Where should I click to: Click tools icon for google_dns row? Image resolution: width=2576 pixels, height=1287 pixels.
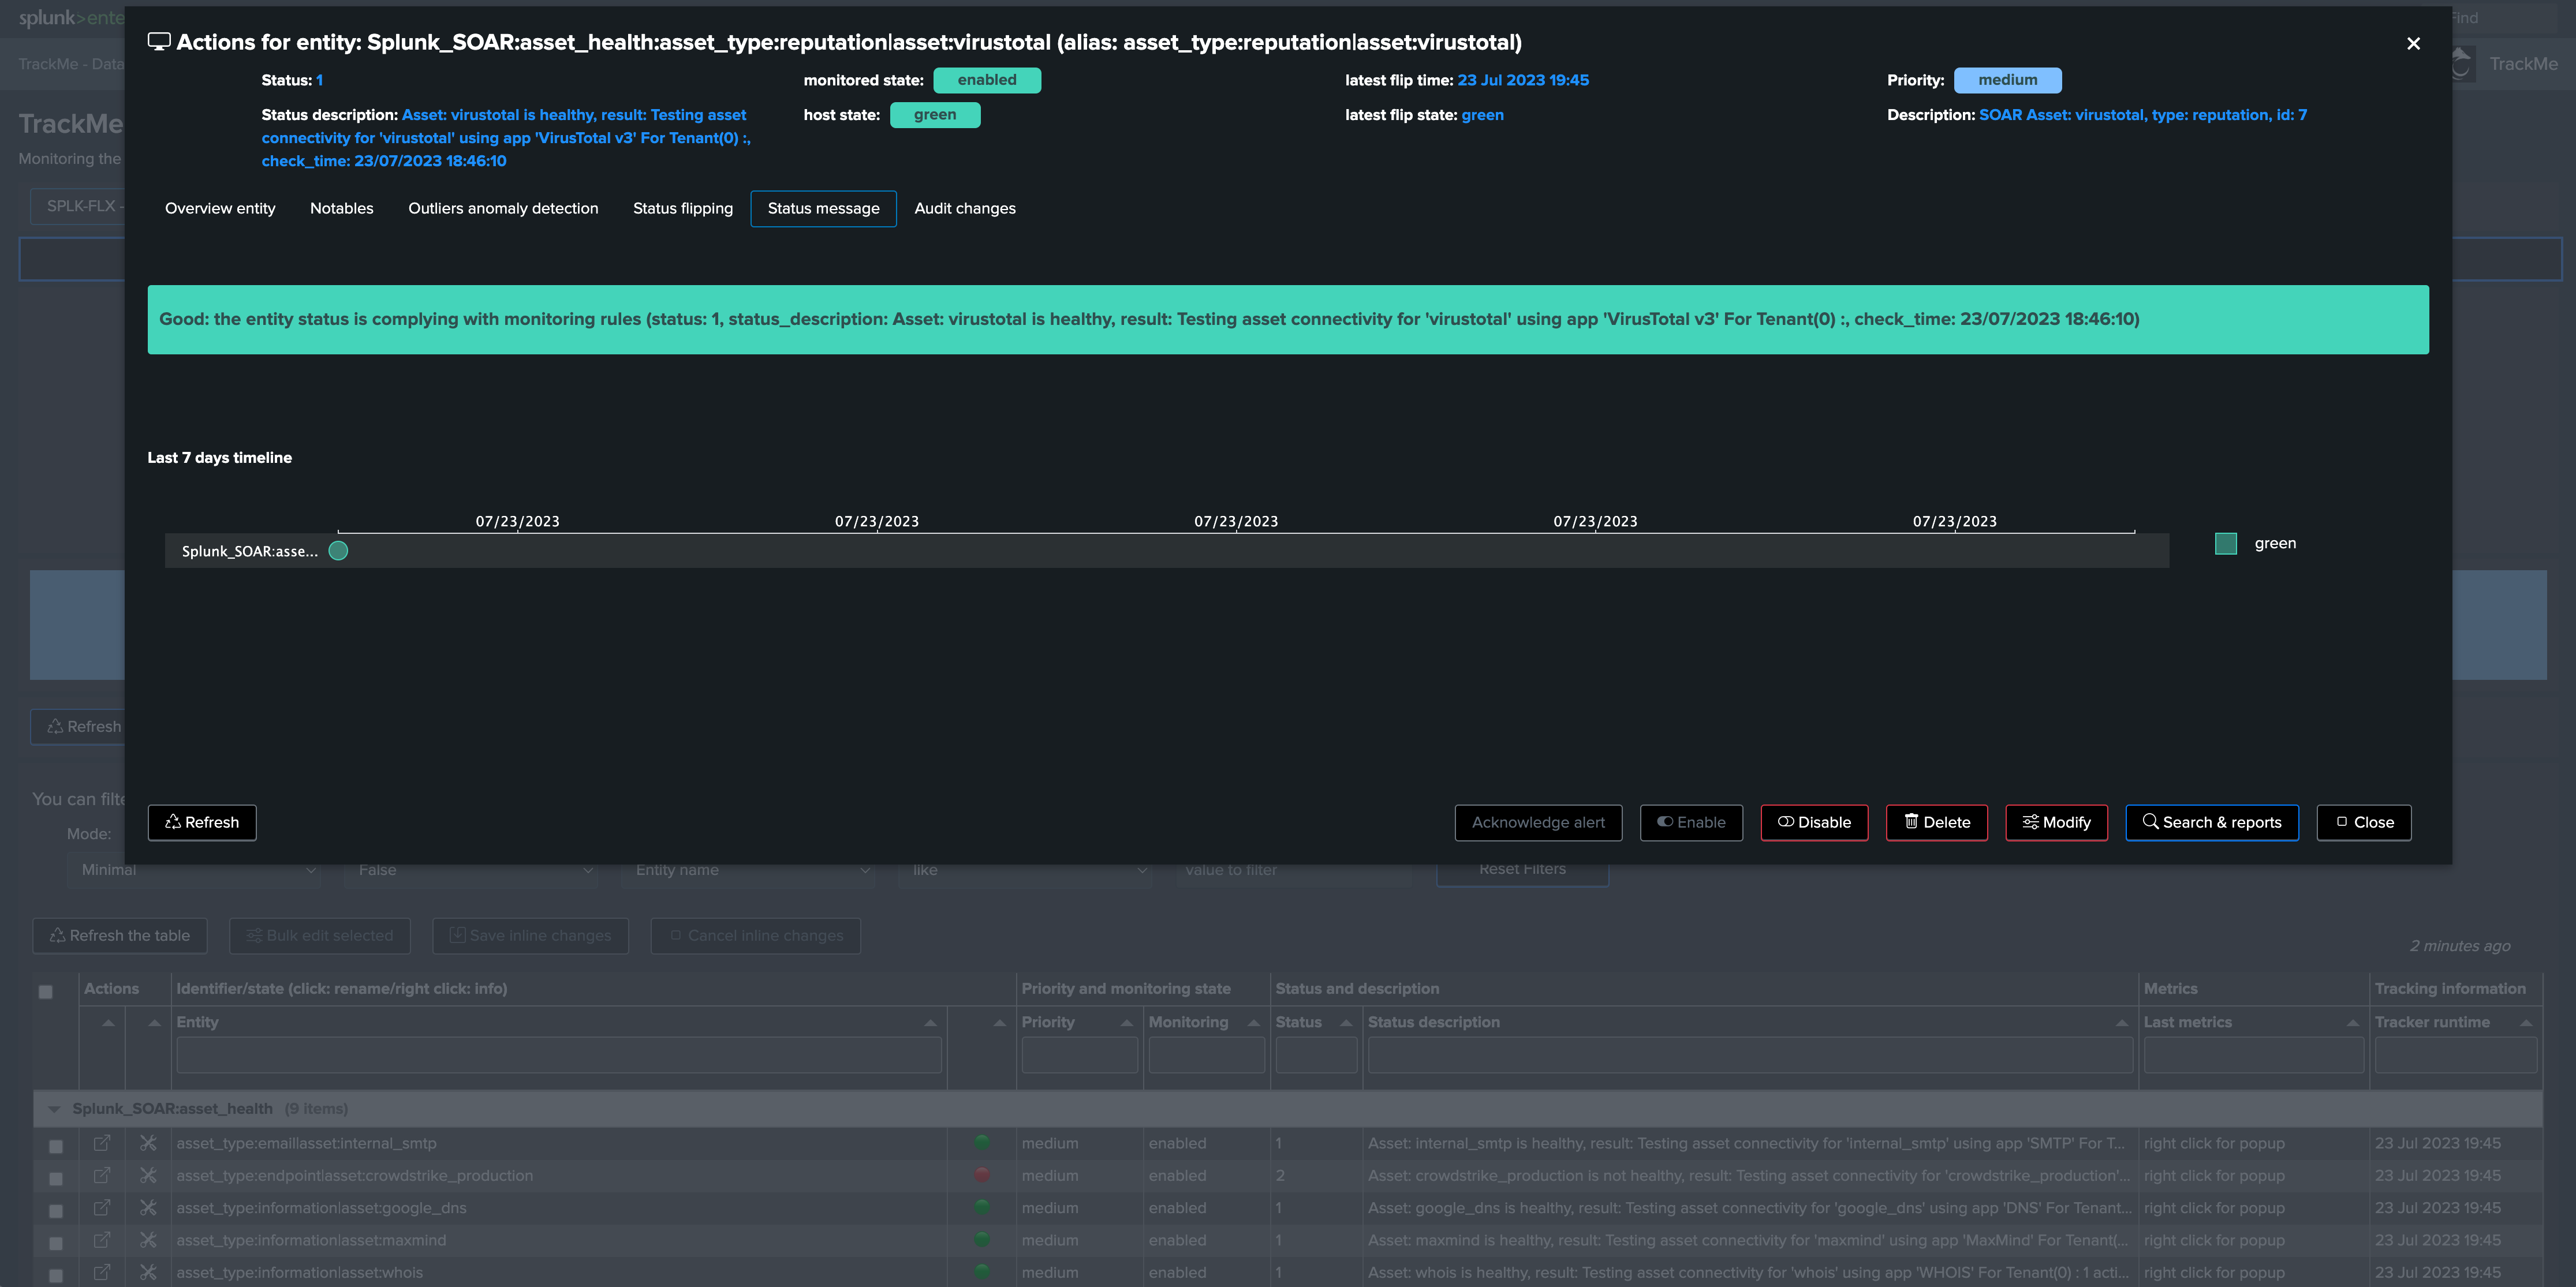click(148, 1207)
